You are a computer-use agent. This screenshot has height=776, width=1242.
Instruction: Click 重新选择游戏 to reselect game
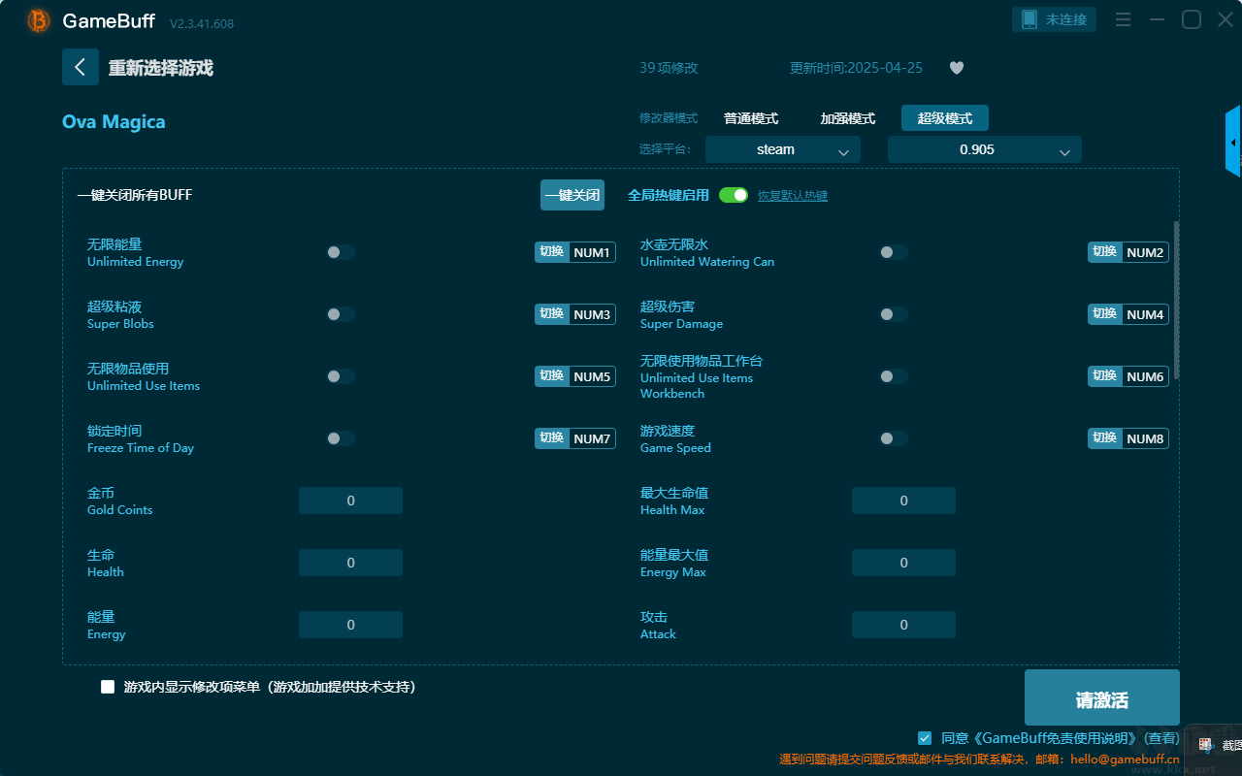(x=161, y=68)
